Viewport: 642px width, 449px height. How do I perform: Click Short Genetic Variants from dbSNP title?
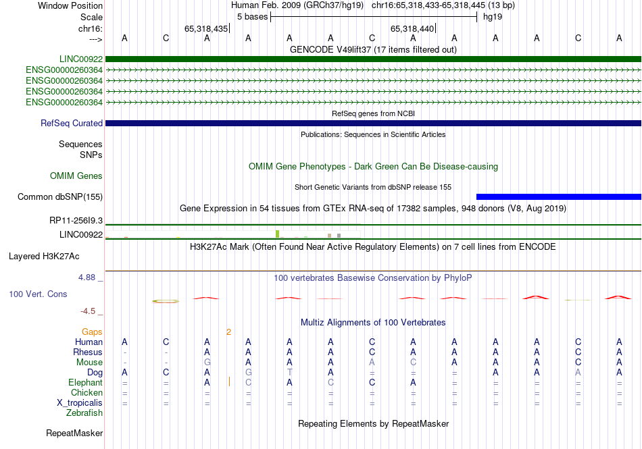pos(373,187)
